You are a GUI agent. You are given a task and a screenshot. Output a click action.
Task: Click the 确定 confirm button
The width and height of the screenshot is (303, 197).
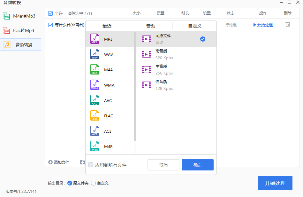[x=197, y=165]
